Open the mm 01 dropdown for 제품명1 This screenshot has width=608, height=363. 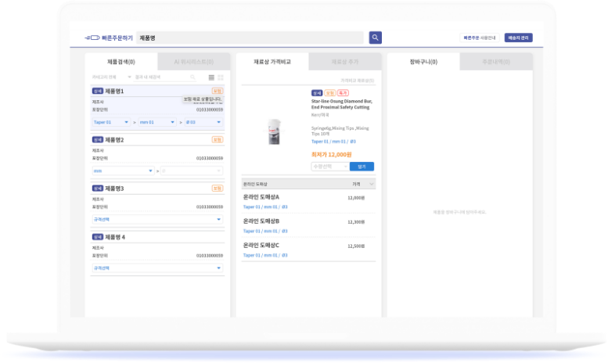pyautogui.click(x=157, y=122)
